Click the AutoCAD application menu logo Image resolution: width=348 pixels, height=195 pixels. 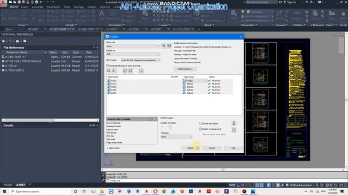click(3, 3)
